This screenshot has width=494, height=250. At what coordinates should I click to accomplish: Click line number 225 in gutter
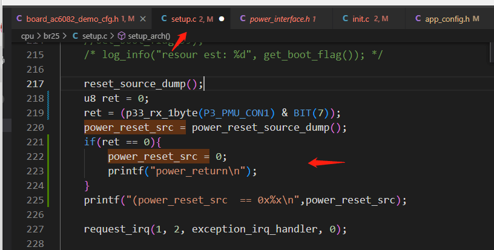point(35,200)
